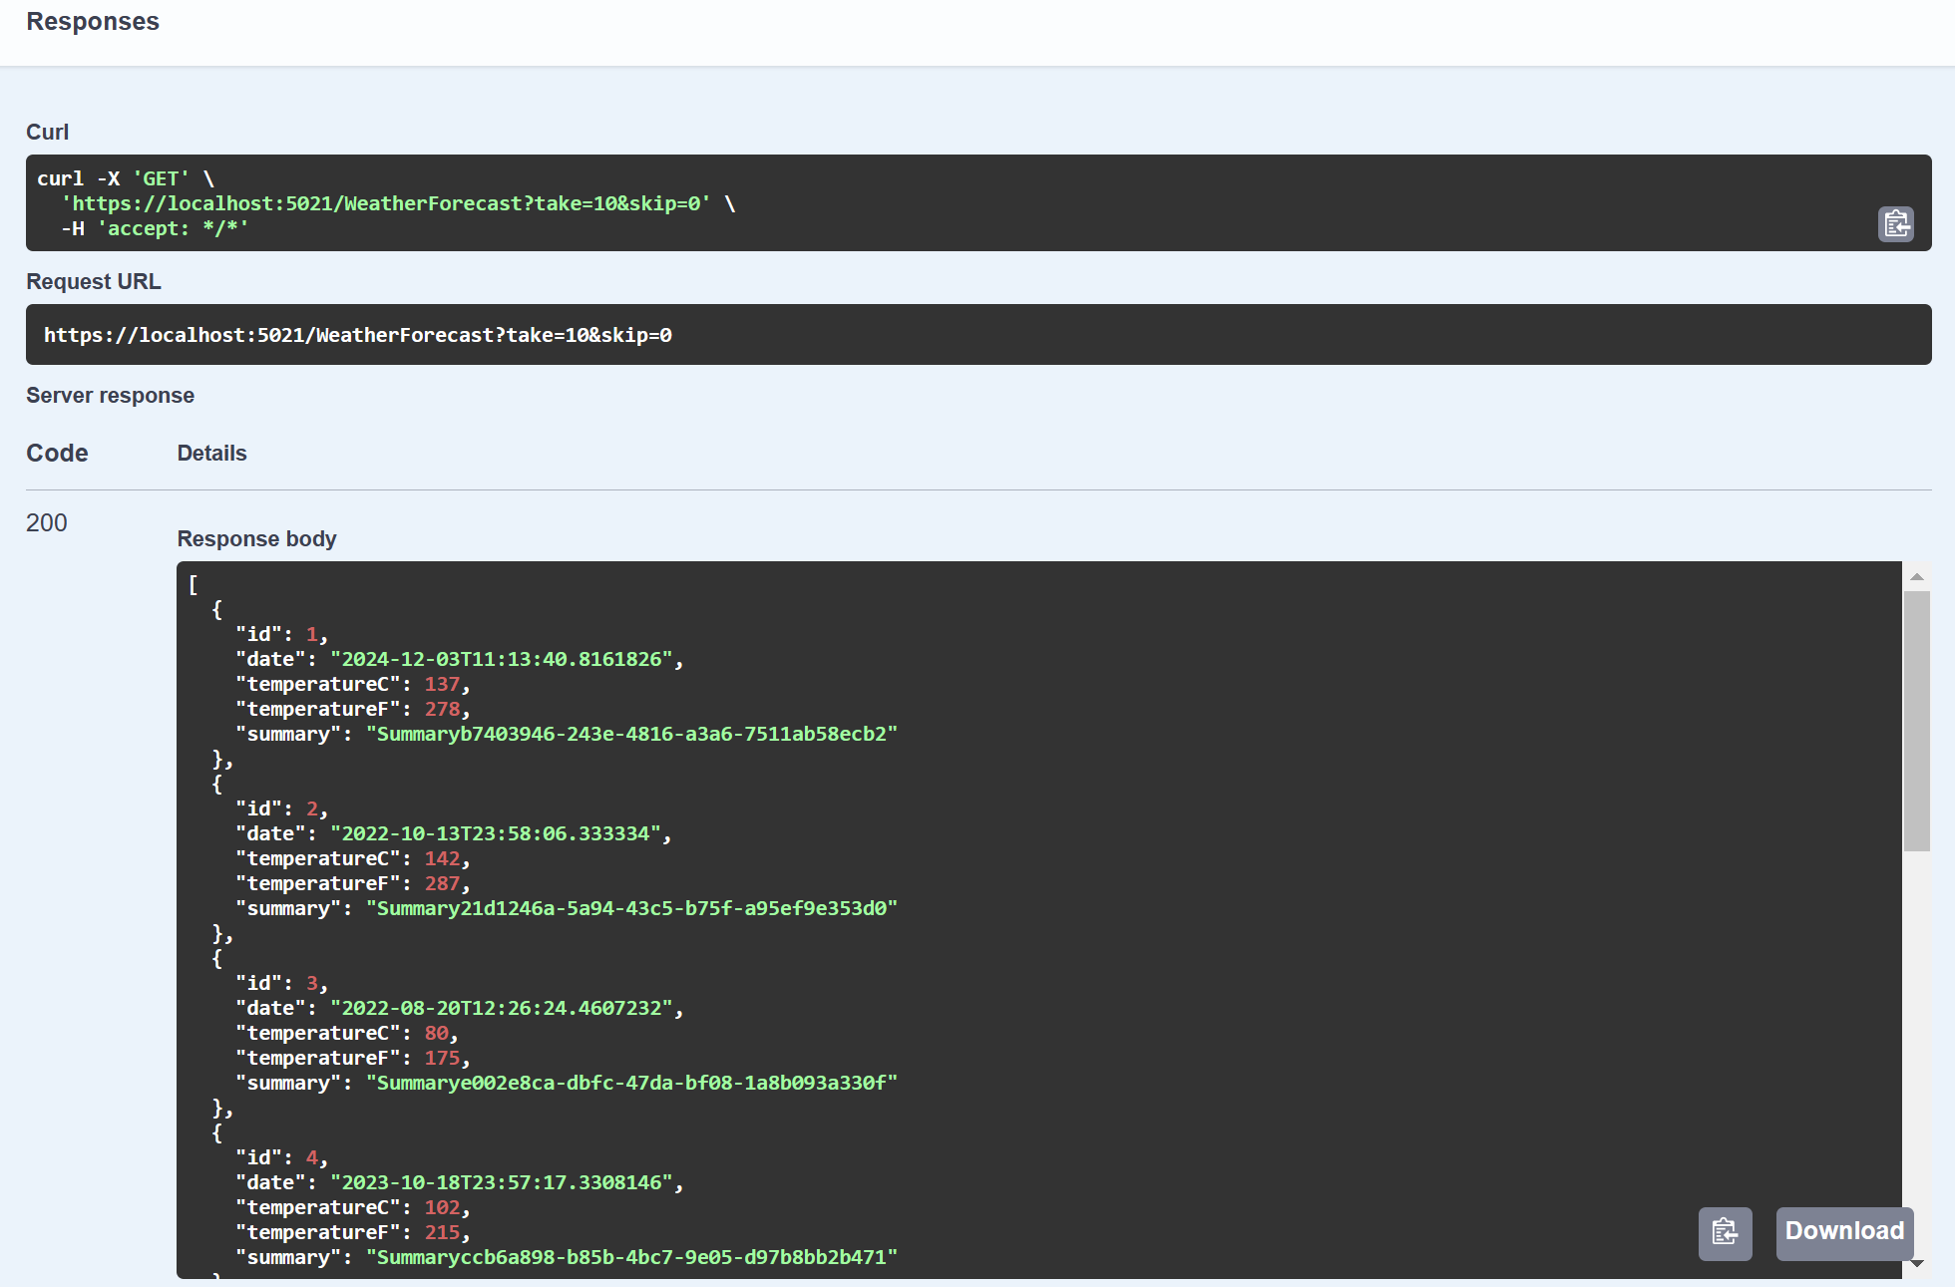Click the temperatureC value 80
This screenshot has height=1287, width=1955.
pyautogui.click(x=436, y=1034)
